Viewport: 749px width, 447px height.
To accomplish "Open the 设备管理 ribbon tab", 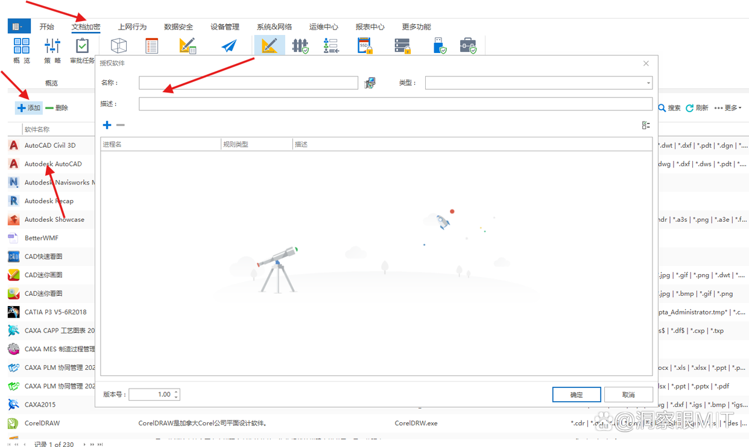I will coord(225,27).
